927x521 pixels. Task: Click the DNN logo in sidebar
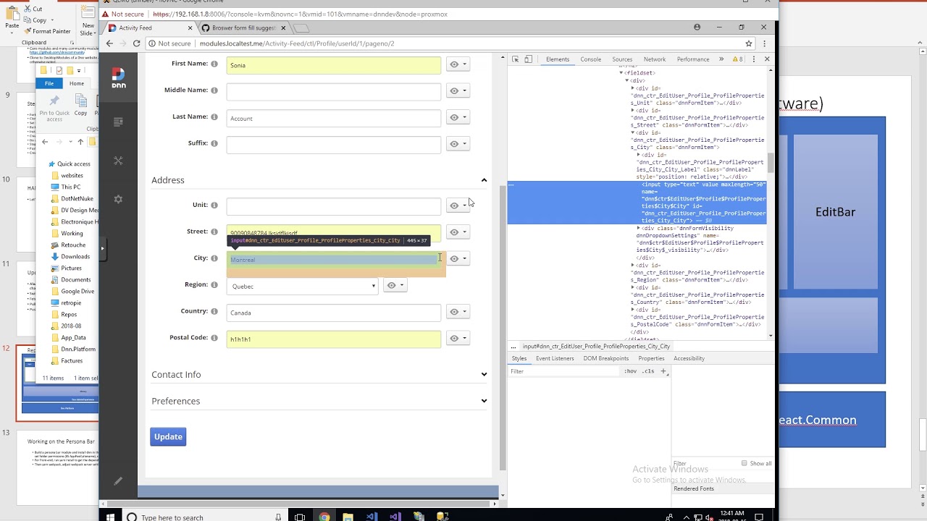point(118,77)
